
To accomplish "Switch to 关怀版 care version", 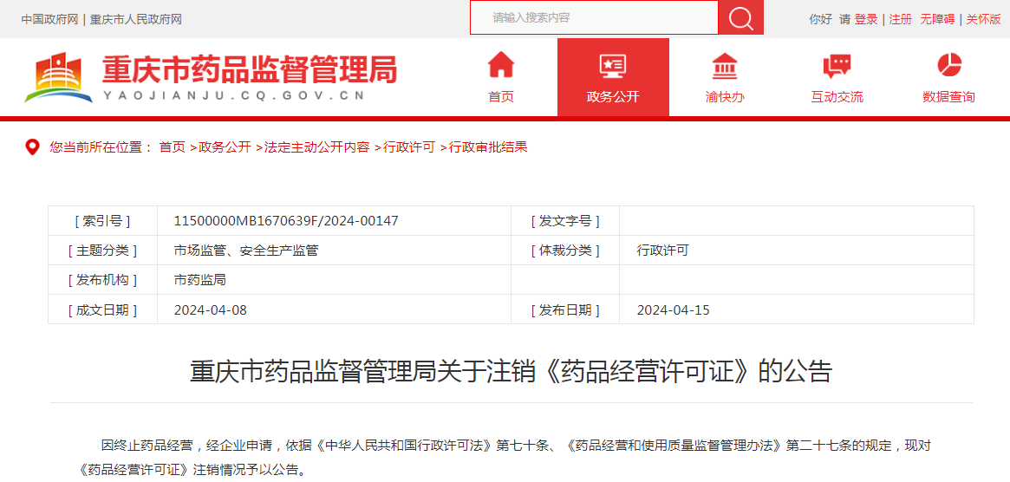I will point(984,19).
